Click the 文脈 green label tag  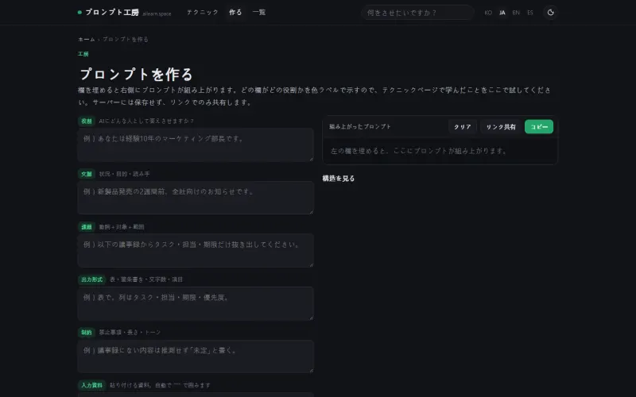87,174
